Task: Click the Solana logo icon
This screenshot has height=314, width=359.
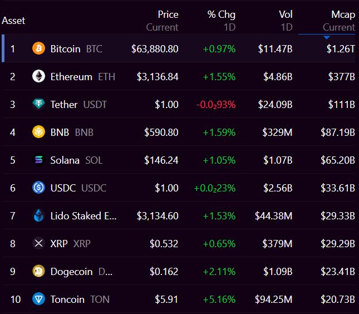Action: click(38, 160)
